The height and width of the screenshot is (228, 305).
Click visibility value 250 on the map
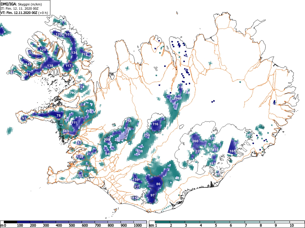[147, 135]
